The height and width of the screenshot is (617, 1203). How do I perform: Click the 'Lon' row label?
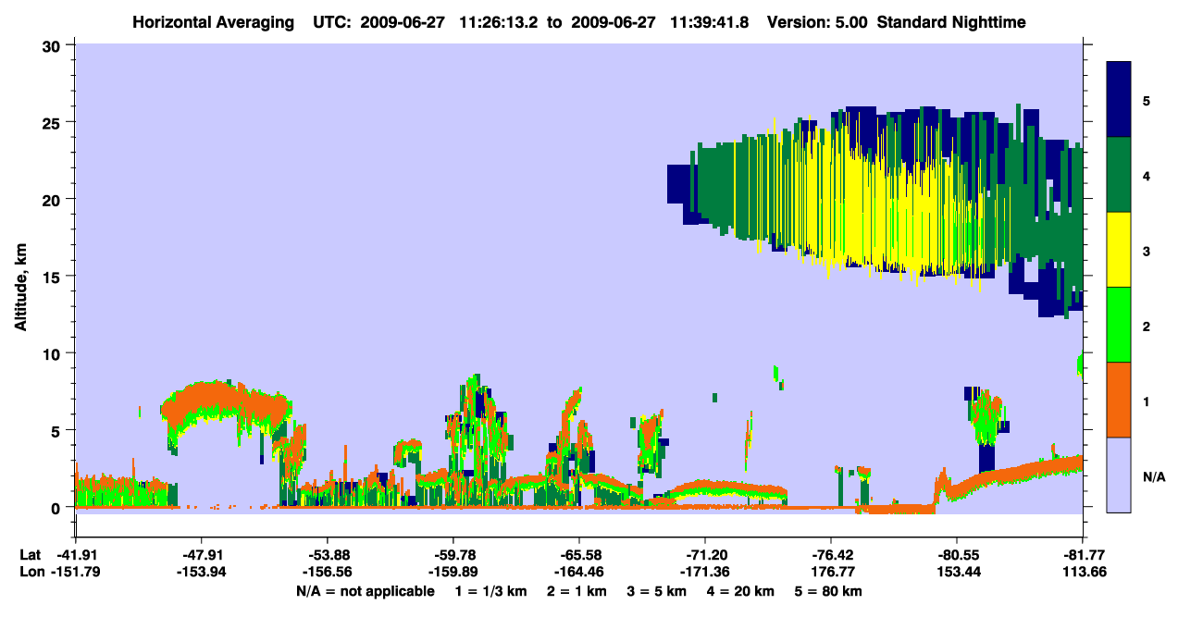pyautogui.click(x=31, y=572)
